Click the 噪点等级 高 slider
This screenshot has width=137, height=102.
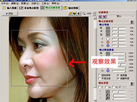coord(119,28)
